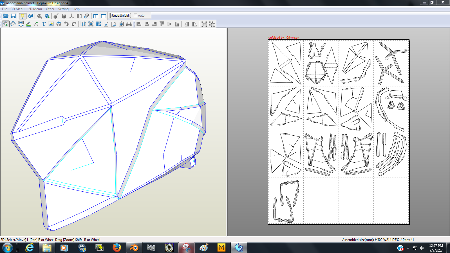Open the Setting menu
Image resolution: width=450 pixels, height=253 pixels.
(x=63, y=9)
